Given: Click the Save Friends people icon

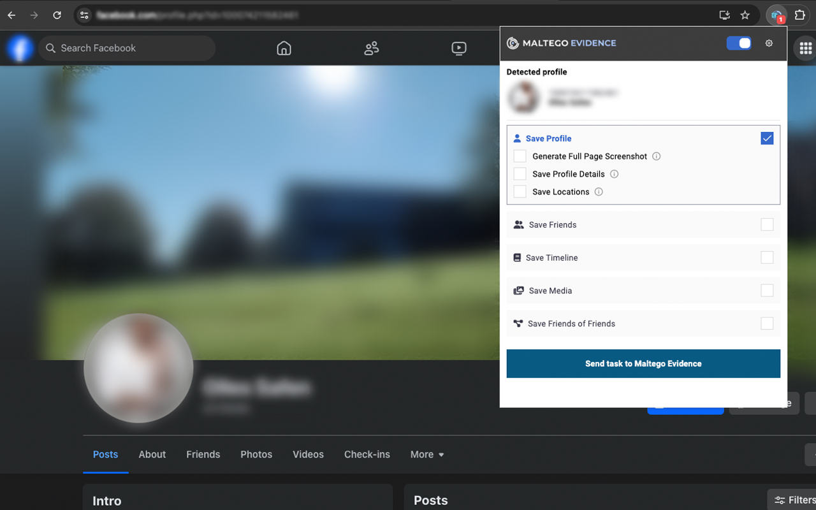Looking at the screenshot, I should (517, 224).
